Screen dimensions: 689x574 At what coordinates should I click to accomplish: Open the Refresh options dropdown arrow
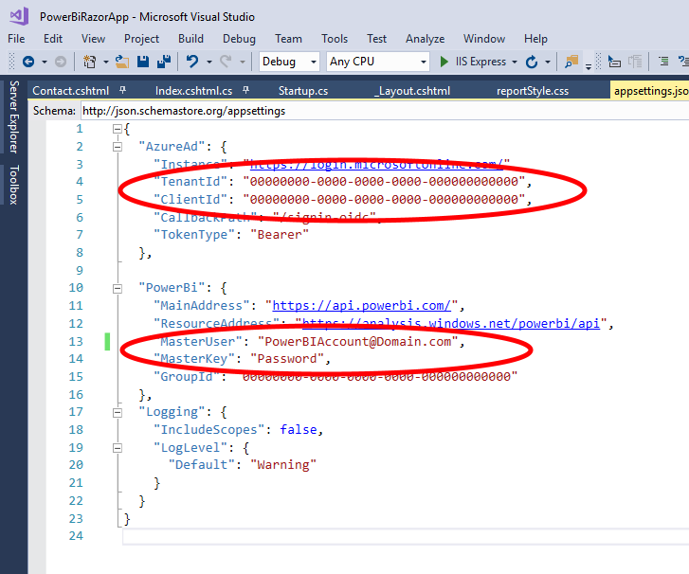[x=548, y=62]
